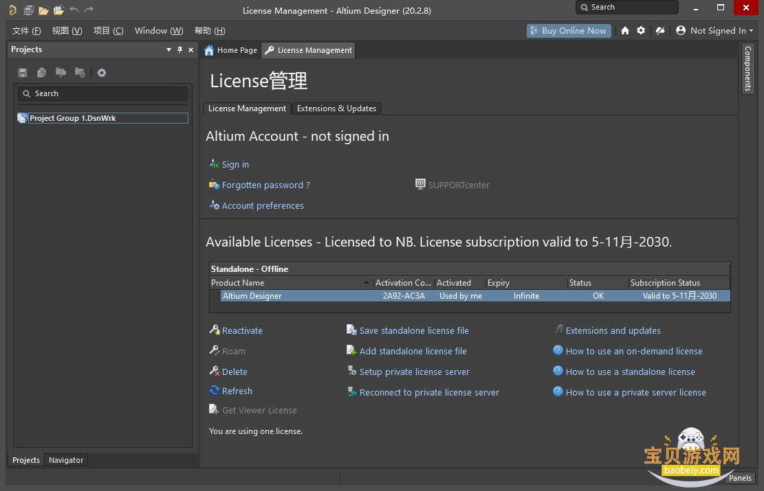This screenshot has height=491, width=764.
Task: Click the Open project icon in title bar
Action: tap(59, 10)
